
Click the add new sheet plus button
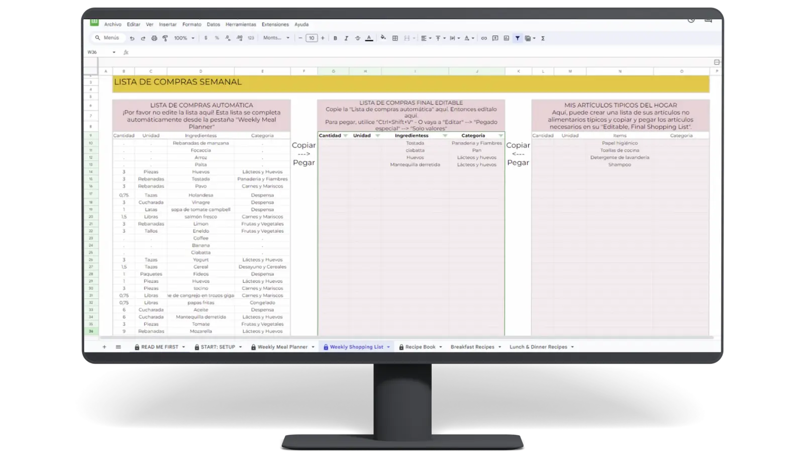coord(105,347)
